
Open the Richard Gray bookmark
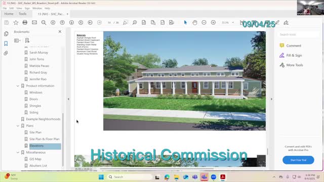pos(38,72)
